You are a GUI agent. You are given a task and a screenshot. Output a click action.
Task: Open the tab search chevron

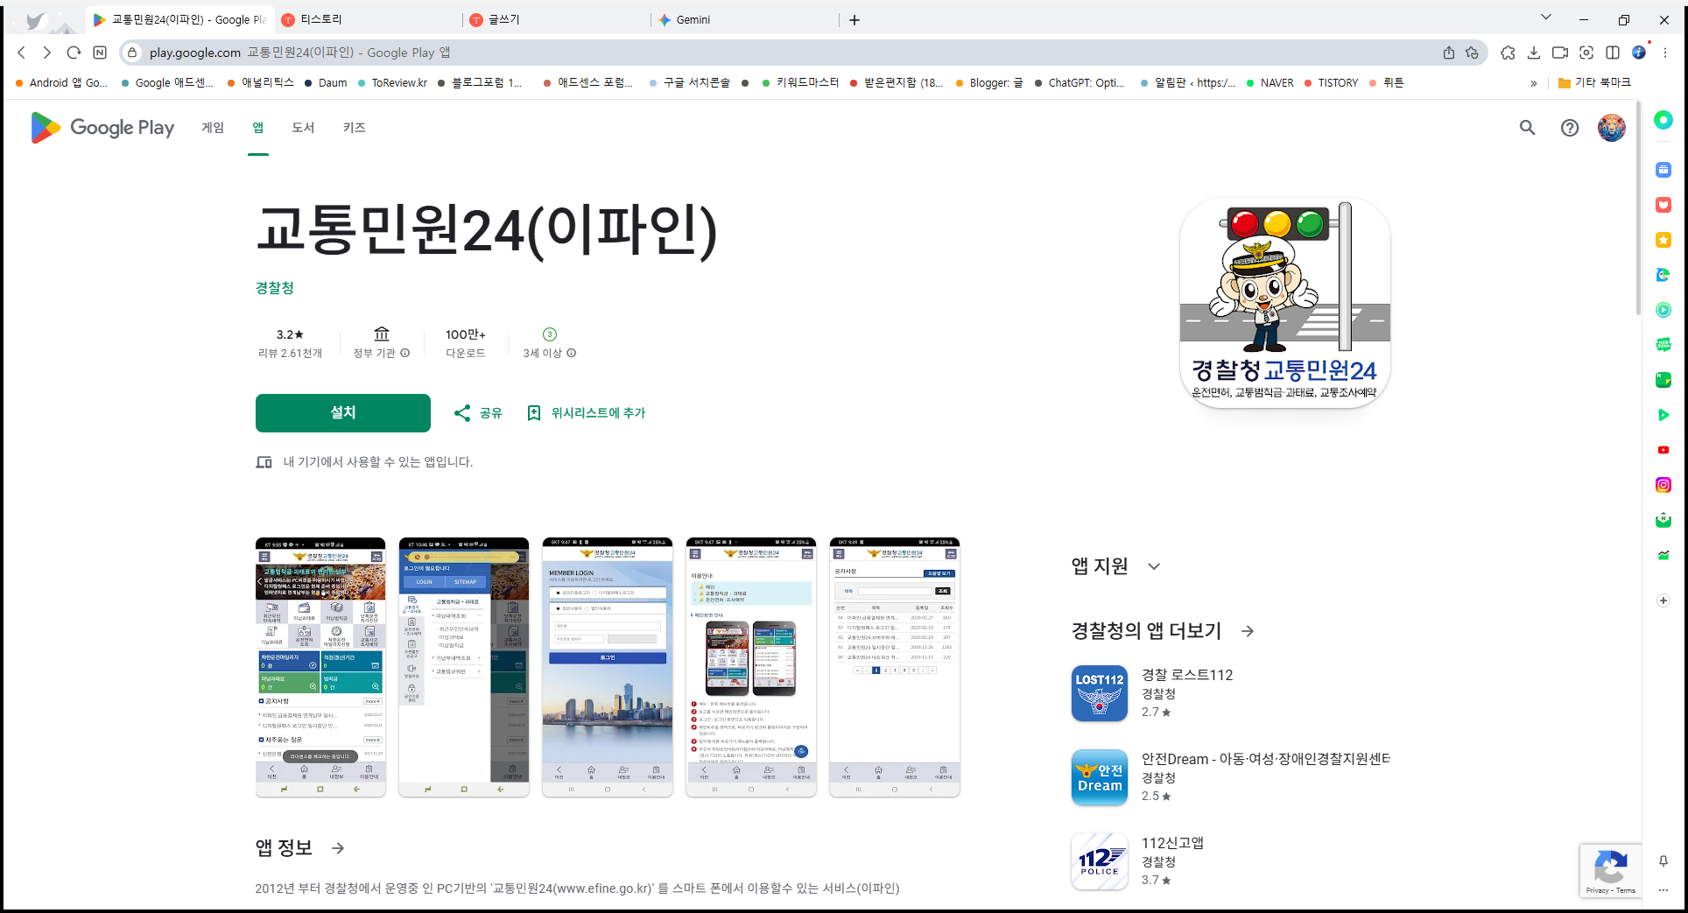[1546, 17]
